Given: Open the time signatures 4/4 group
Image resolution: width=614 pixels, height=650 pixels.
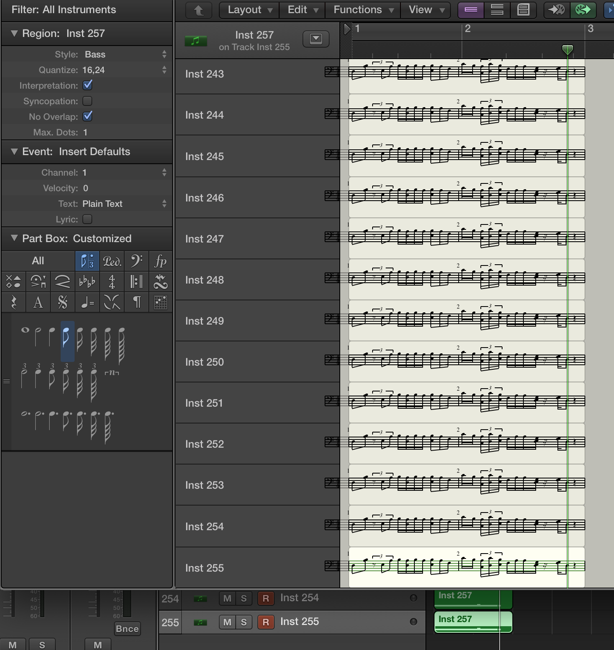Looking at the screenshot, I should (x=111, y=282).
